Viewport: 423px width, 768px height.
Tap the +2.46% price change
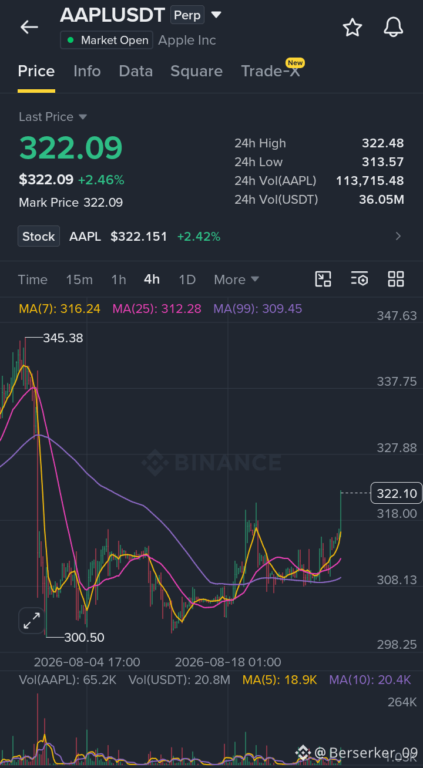101,180
